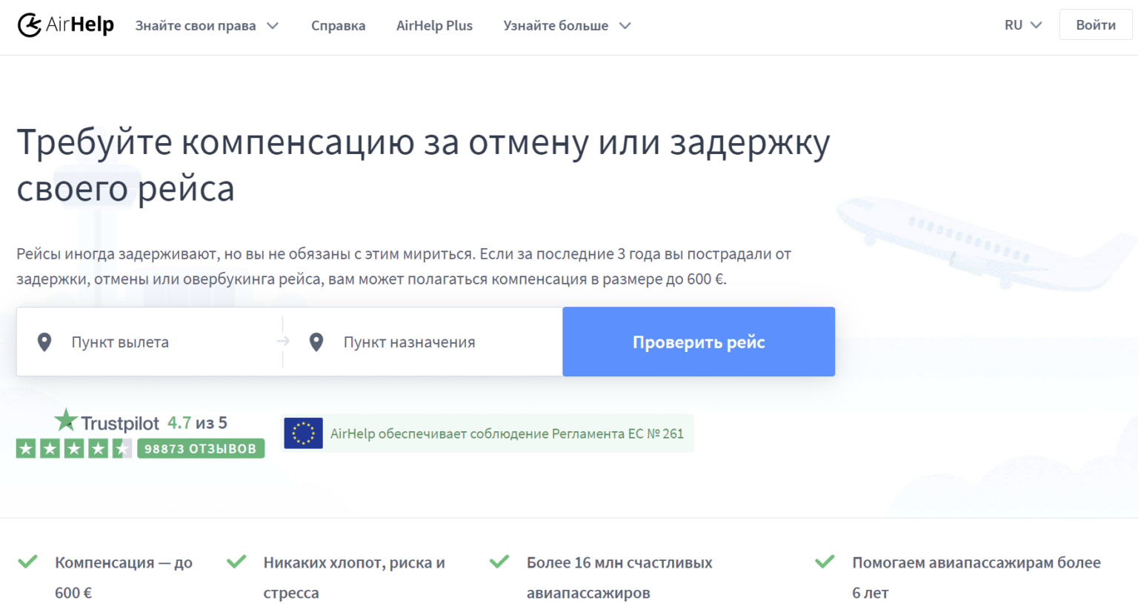Click checkmark beside 'Более 16 млн счастливых'
Image resolution: width=1138 pixels, height=615 pixels.
(x=499, y=562)
